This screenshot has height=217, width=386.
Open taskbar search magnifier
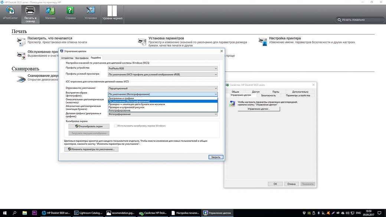14,213
